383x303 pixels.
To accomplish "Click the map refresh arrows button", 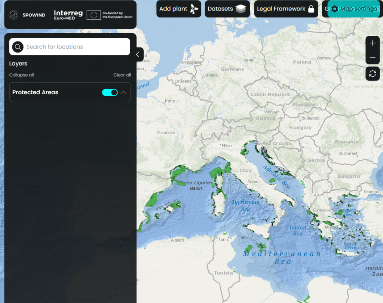I will (373, 74).
